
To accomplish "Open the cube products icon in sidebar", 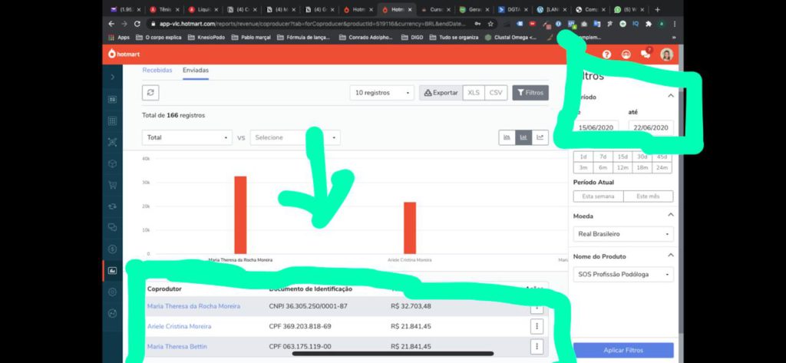I will [x=112, y=163].
